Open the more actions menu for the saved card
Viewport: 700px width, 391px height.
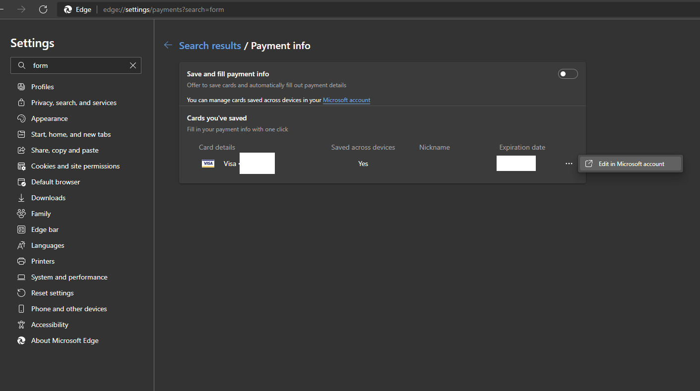pos(569,163)
